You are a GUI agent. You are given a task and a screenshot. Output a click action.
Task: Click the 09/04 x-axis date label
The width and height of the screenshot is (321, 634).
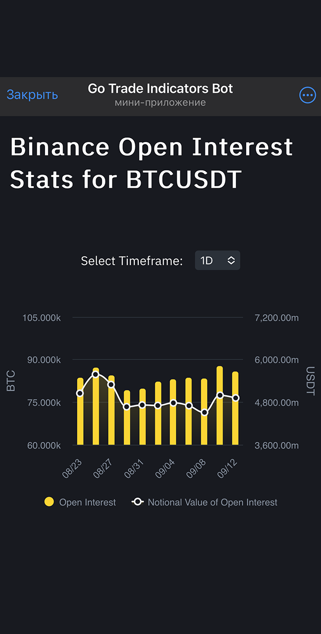click(x=164, y=469)
